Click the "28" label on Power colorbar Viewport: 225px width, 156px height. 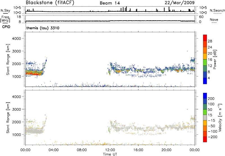pos(210,41)
